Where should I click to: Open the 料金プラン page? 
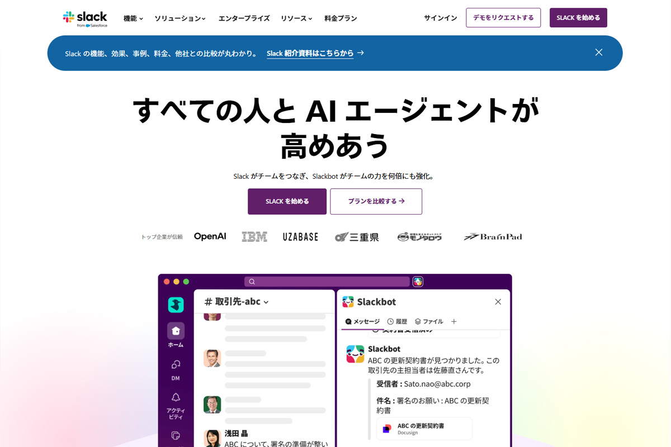pos(341,18)
